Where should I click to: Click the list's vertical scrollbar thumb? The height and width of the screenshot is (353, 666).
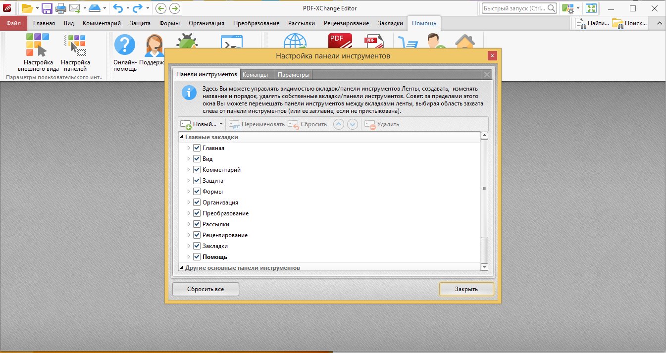484,188
